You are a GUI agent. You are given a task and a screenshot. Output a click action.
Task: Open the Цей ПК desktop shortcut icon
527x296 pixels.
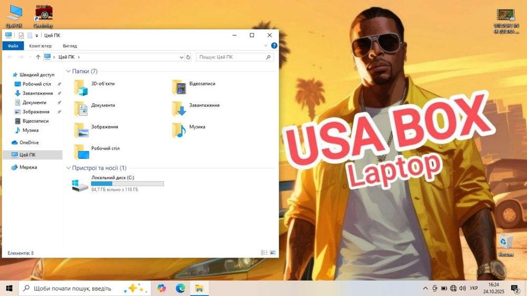pyautogui.click(x=14, y=16)
